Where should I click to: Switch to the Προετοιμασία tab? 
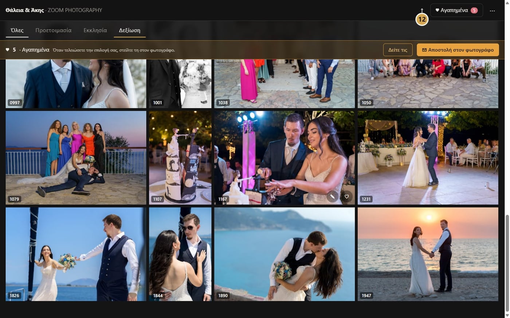tap(54, 31)
